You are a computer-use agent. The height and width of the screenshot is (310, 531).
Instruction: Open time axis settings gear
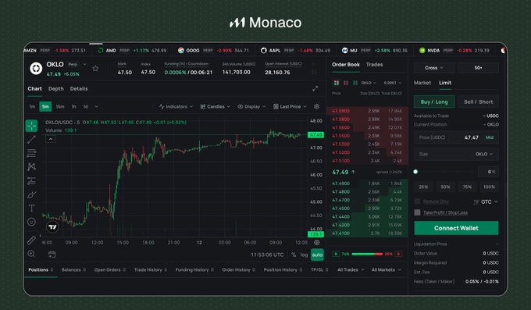(x=316, y=243)
